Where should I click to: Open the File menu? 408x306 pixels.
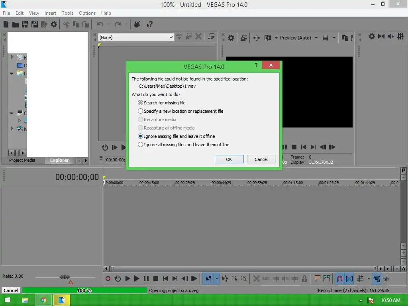pyautogui.click(x=6, y=13)
